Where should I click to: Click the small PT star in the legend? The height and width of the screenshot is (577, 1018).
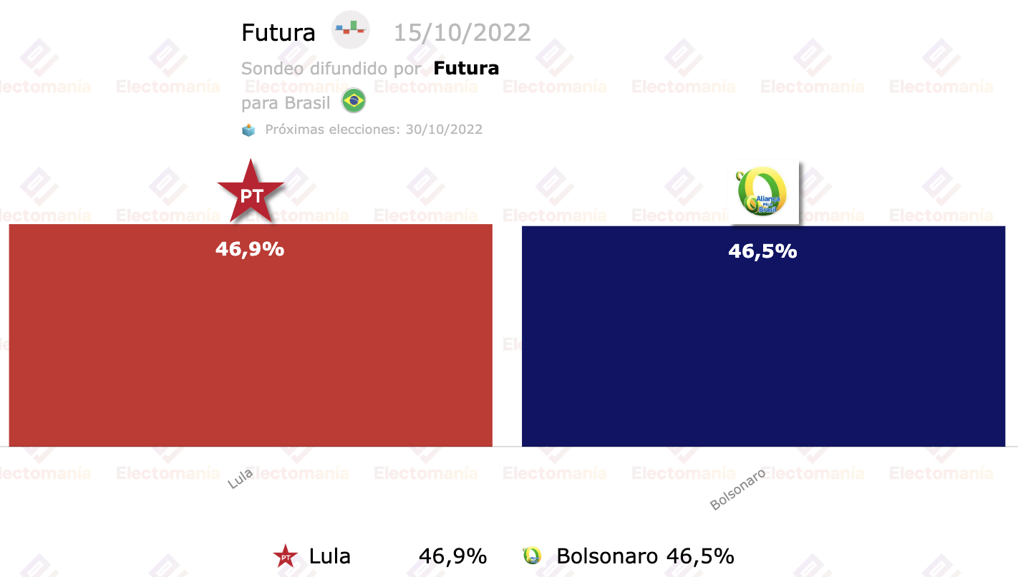[x=286, y=556]
